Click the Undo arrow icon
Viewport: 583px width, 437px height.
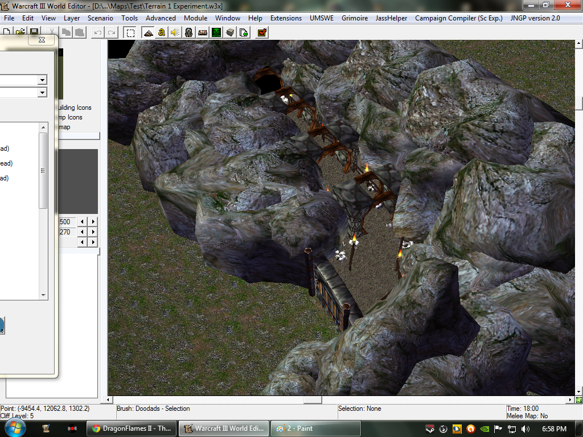click(98, 32)
